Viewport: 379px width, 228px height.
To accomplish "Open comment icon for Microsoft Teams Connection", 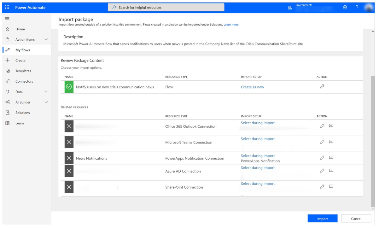I will [x=331, y=142].
